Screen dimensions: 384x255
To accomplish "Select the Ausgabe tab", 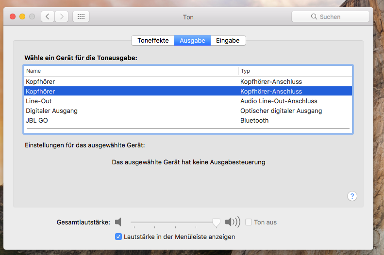I will pyautogui.click(x=192, y=41).
